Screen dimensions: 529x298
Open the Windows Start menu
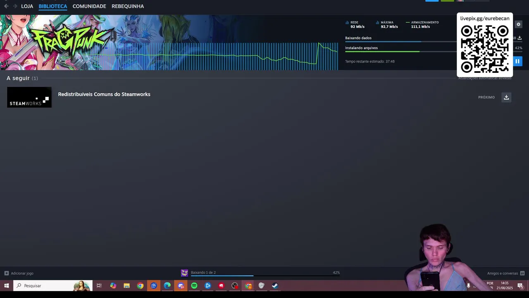tap(7, 286)
